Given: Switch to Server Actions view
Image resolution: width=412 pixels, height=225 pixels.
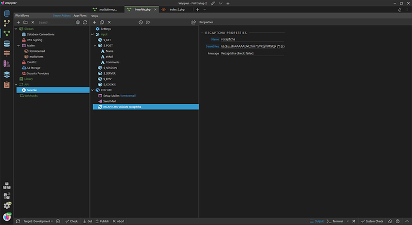Looking at the screenshot, I should pyautogui.click(x=62, y=16).
